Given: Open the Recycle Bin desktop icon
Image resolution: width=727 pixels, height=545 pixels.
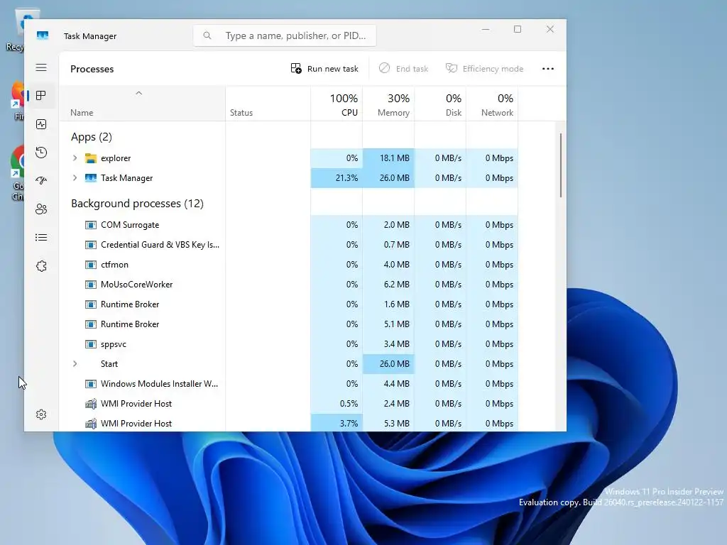Looking at the screenshot, I should coord(16,30).
